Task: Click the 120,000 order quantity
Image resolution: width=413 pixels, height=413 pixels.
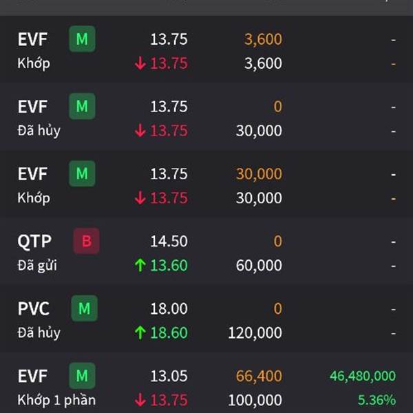Action: coord(255,332)
